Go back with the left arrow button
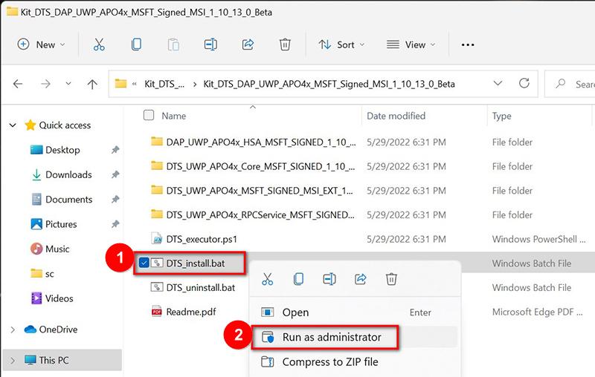Viewport: 595px width, 377px height. coord(18,84)
